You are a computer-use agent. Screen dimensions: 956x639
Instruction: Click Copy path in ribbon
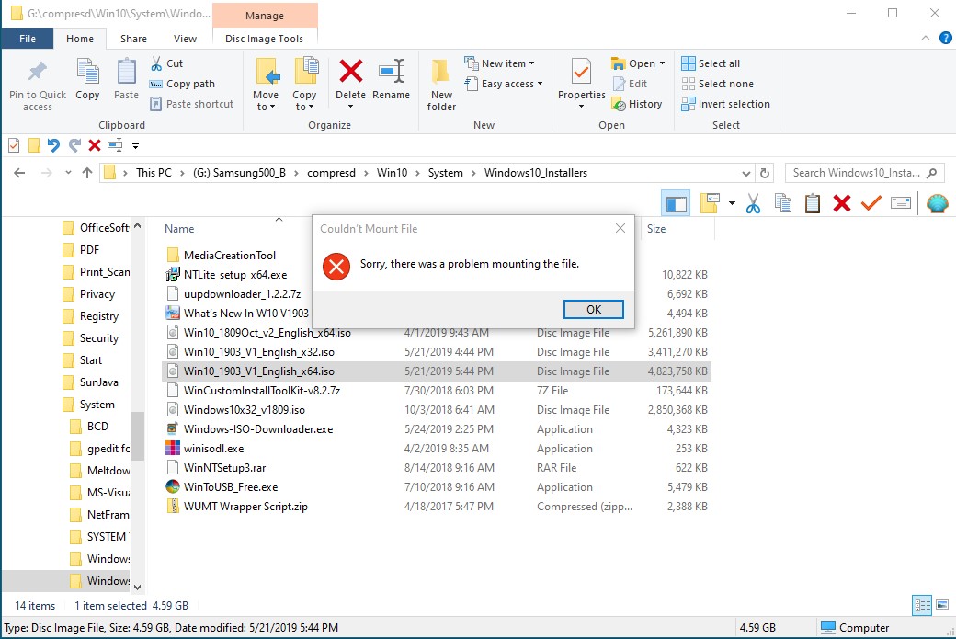point(182,84)
